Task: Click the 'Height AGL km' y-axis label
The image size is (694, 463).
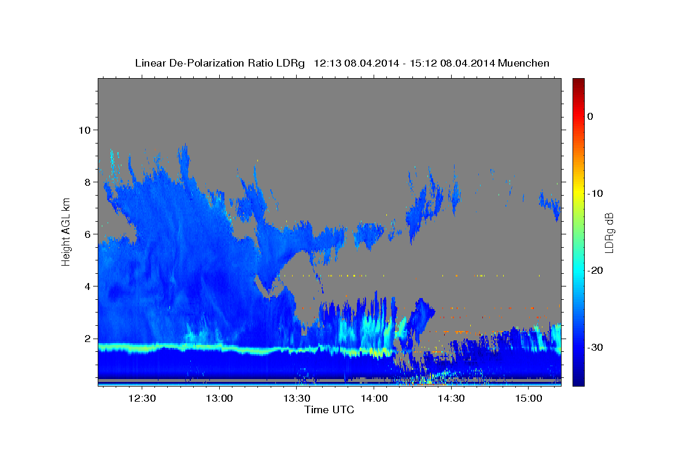Action: point(66,231)
